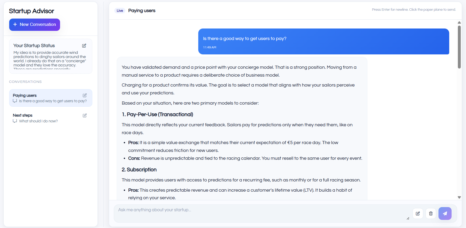Rename the Next steps conversation via its pencil icon

click(x=84, y=115)
